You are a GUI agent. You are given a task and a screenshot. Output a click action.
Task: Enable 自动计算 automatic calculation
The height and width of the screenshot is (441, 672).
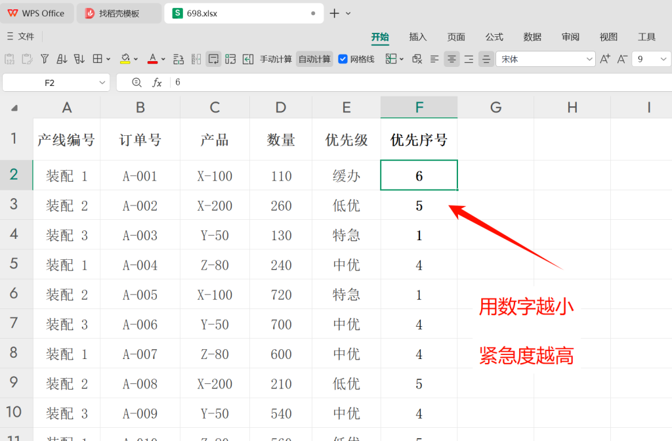click(x=314, y=59)
